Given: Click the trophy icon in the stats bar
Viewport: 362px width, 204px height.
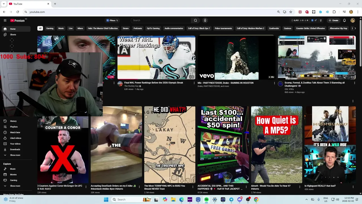Looking at the screenshot, I should (321, 20).
